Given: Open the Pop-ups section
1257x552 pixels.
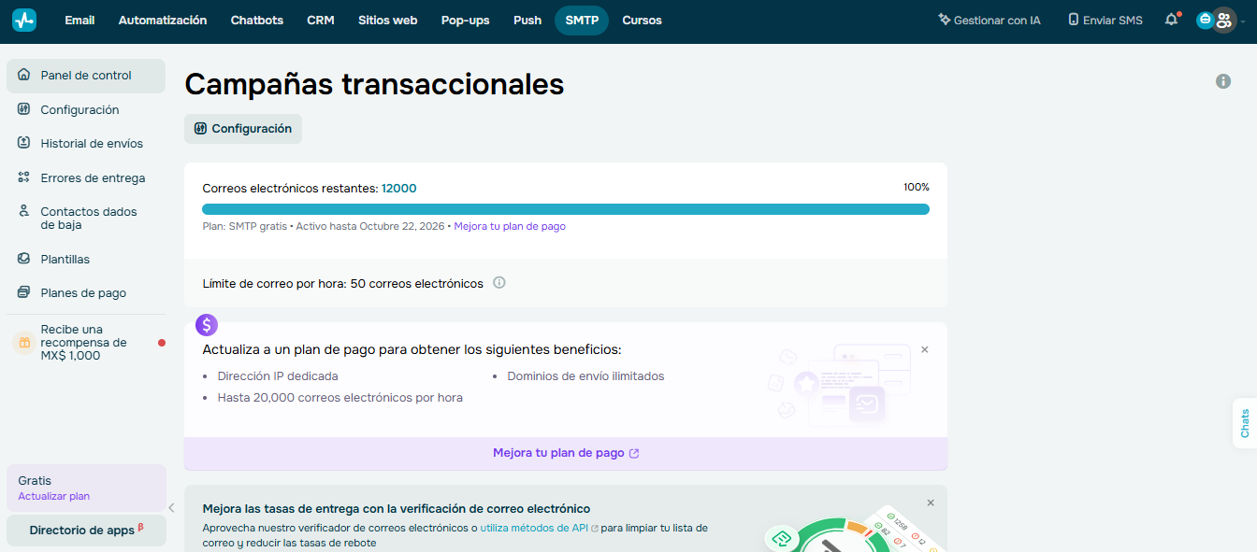Looking at the screenshot, I should click(466, 20).
